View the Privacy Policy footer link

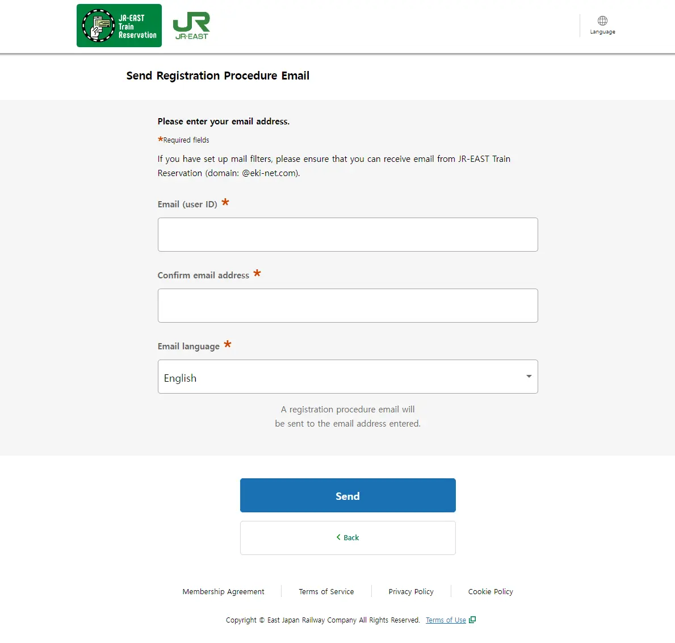click(411, 591)
